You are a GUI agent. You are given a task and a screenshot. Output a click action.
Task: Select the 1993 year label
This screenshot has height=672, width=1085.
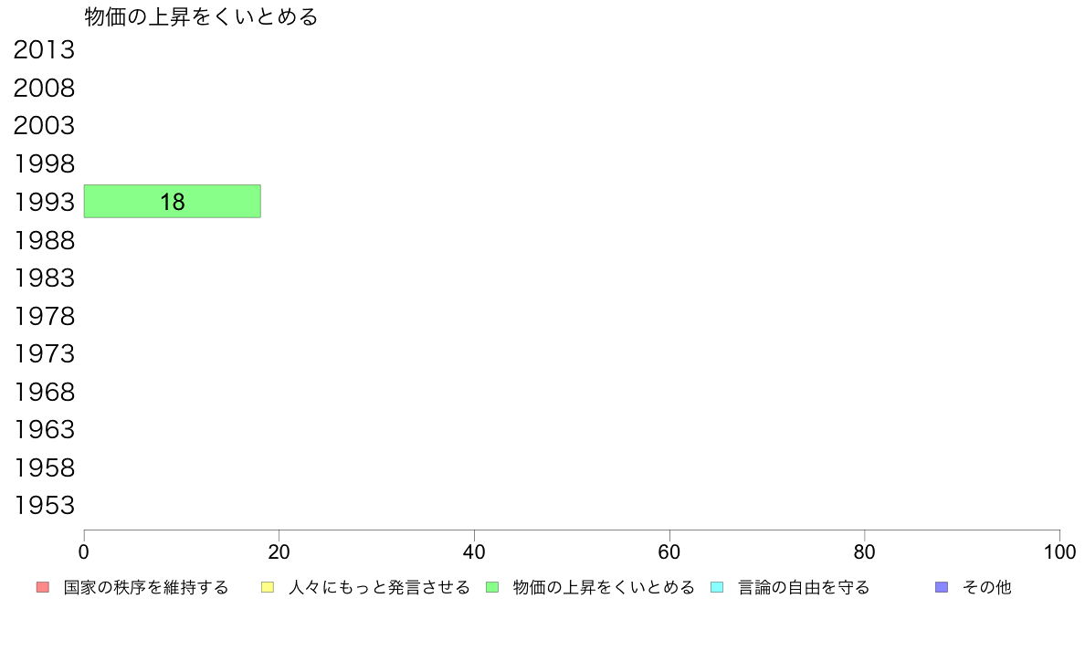coord(44,202)
